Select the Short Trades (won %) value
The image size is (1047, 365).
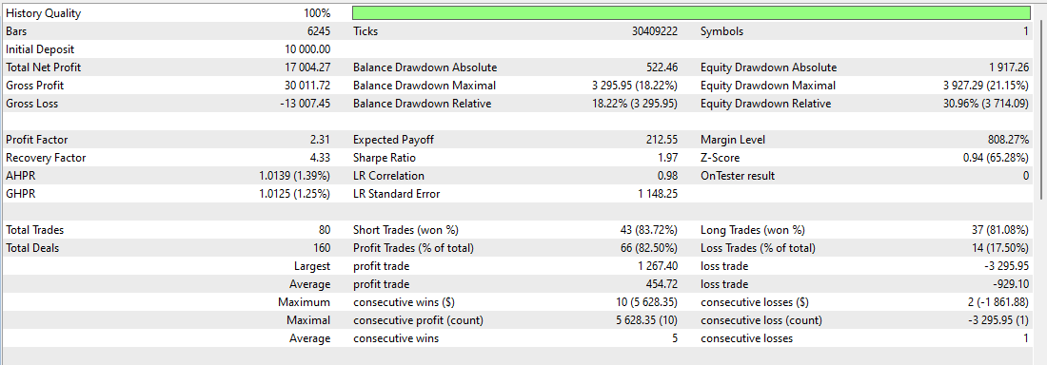(649, 230)
